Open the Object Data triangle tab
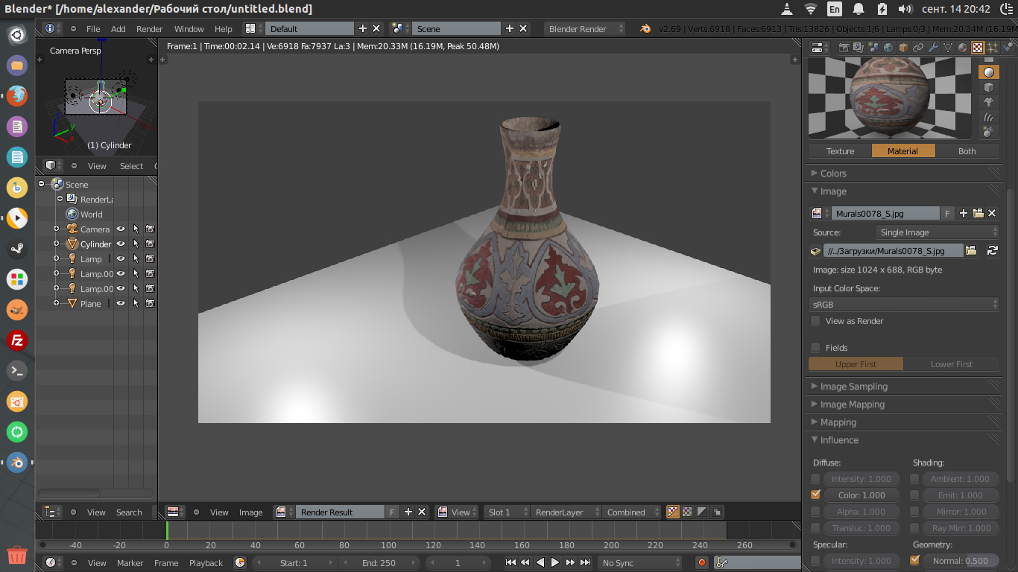The height and width of the screenshot is (572, 1018). tap(948, 48)
